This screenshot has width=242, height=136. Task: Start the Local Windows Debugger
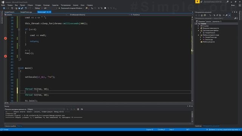click(x=71, y=8)
